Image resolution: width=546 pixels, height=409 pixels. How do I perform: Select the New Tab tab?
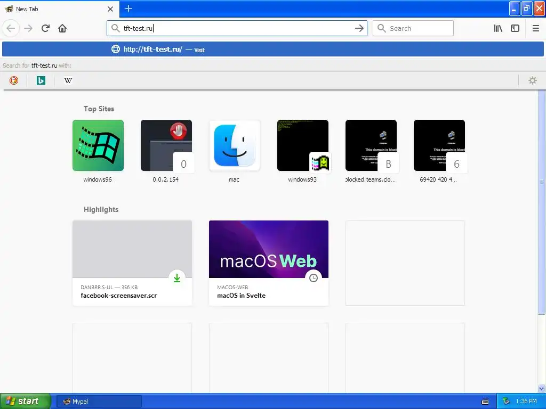coord(60,9)
